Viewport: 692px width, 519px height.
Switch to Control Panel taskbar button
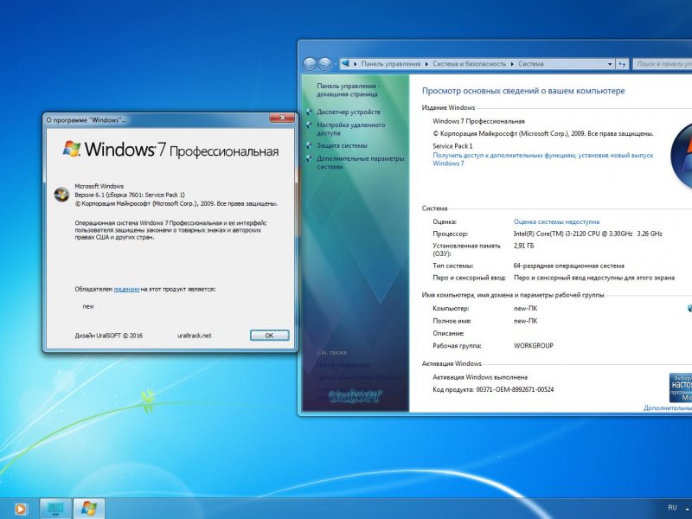pyautogui.click(x=55, y=509)
